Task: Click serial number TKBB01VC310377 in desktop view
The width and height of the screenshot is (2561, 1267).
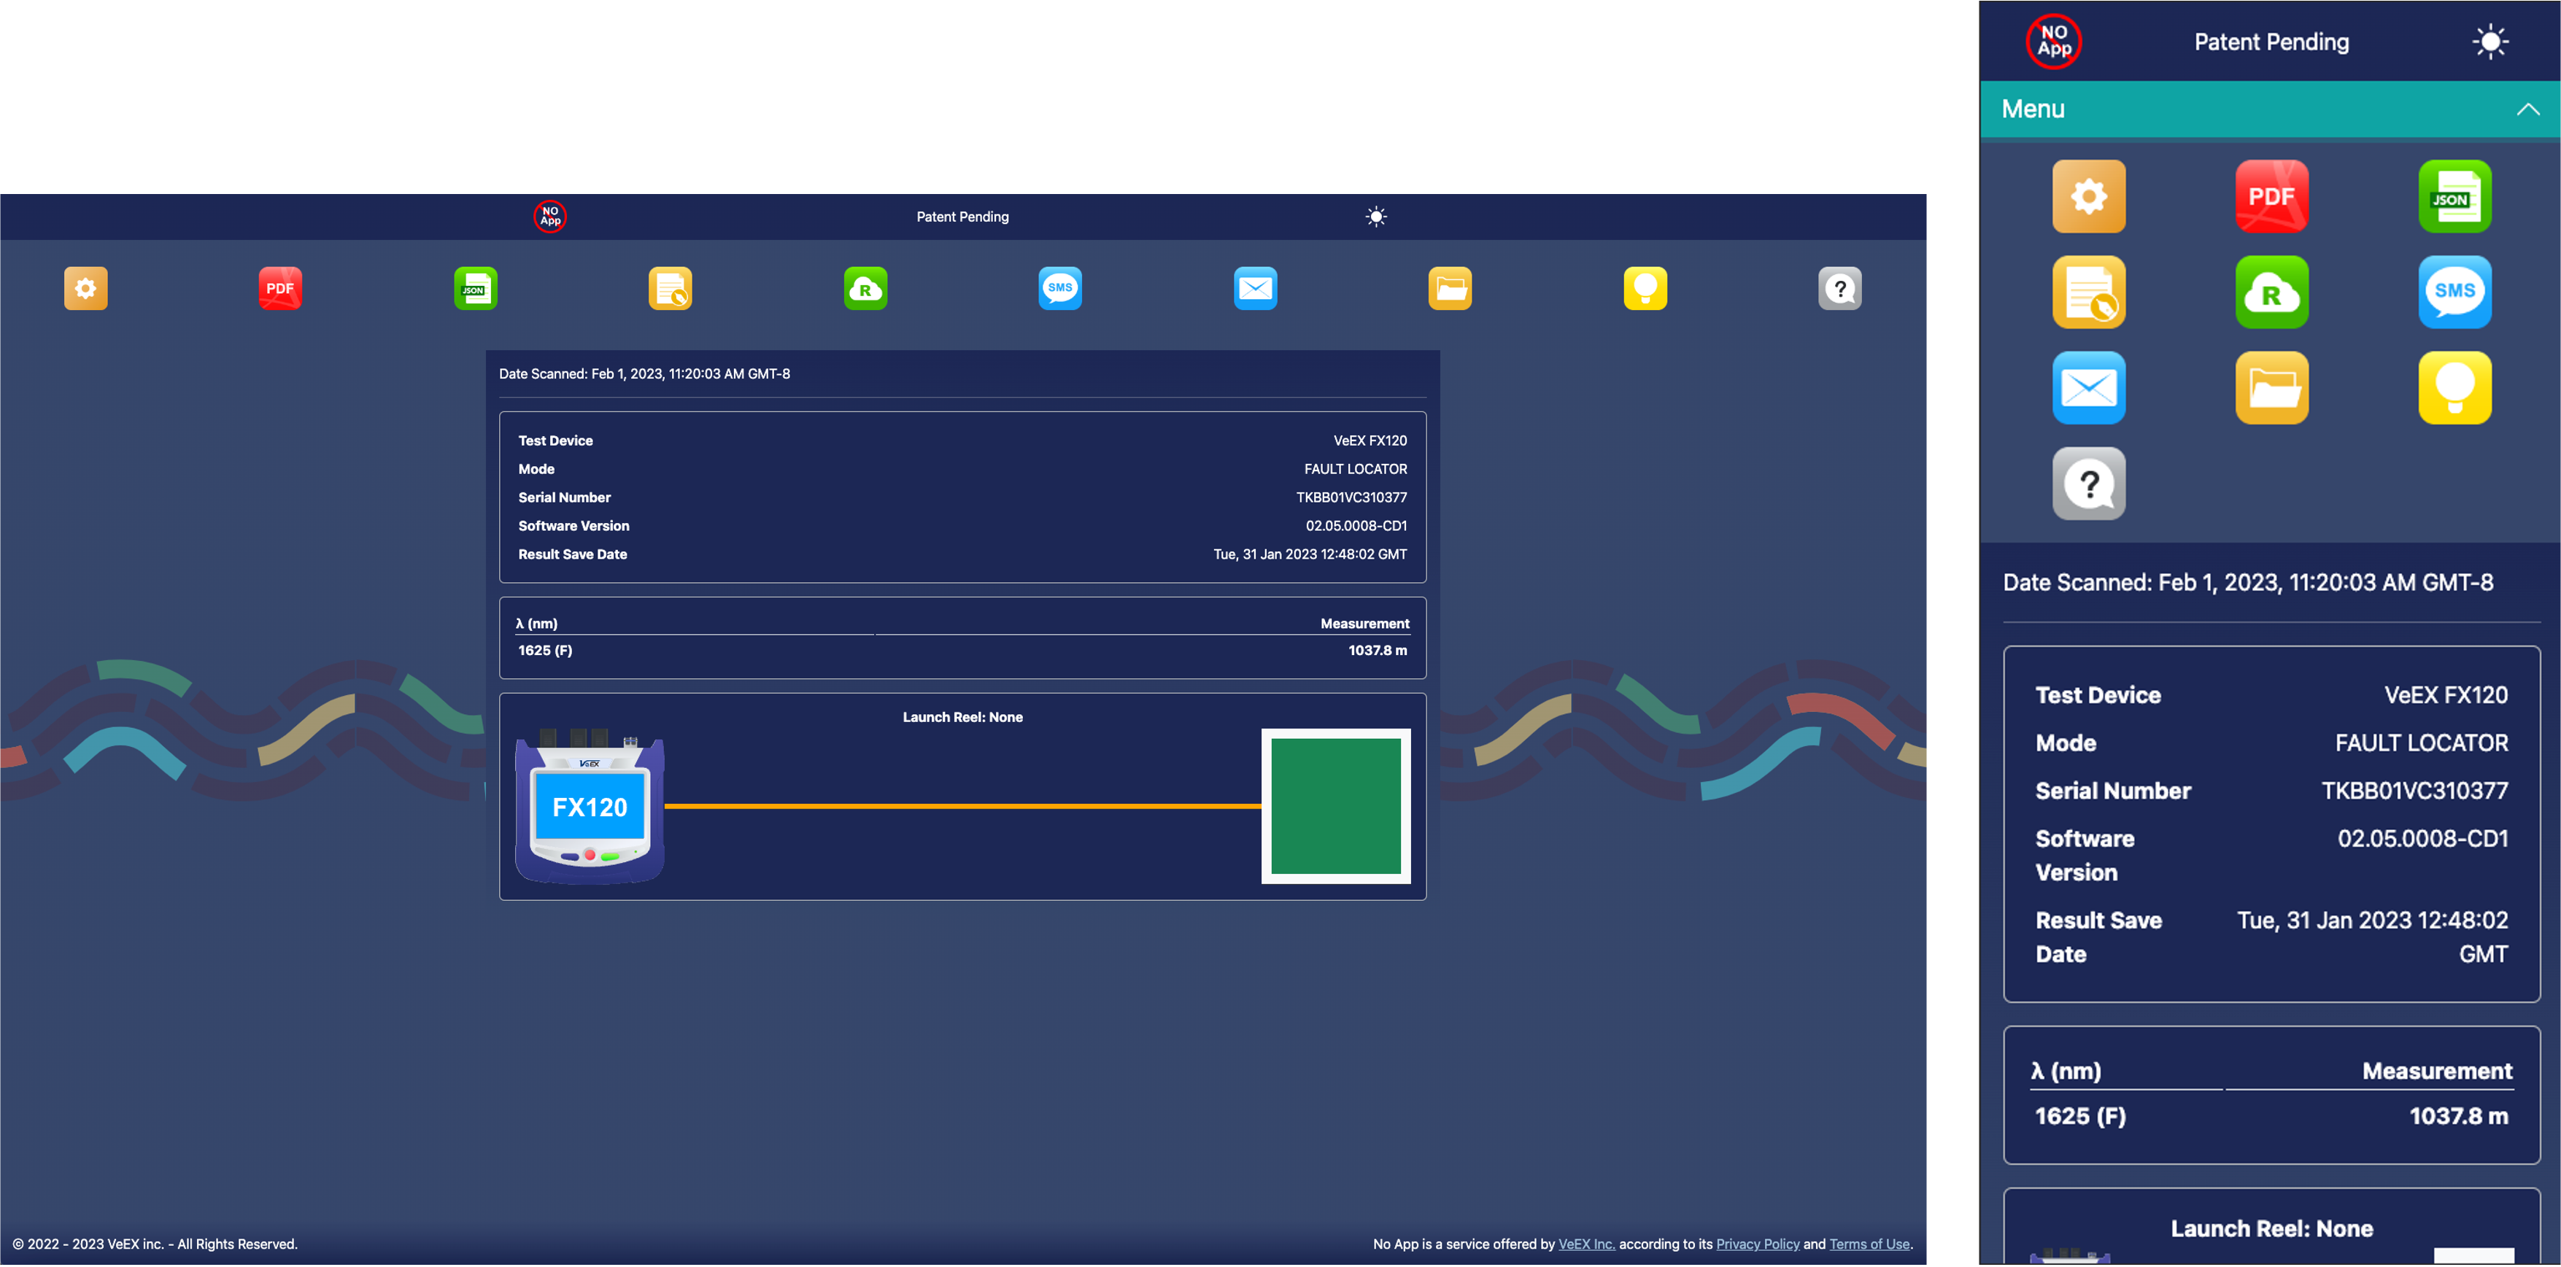Action: tap(1351, 497)
